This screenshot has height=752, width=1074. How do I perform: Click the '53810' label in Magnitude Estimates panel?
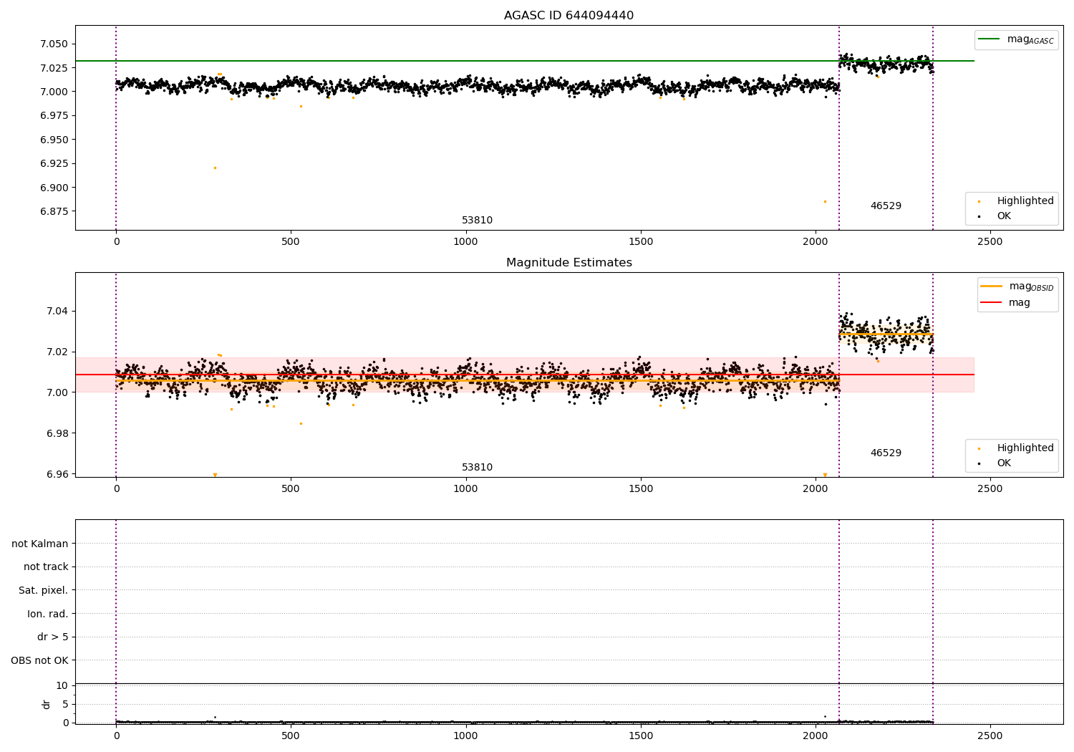coord(477,468)
